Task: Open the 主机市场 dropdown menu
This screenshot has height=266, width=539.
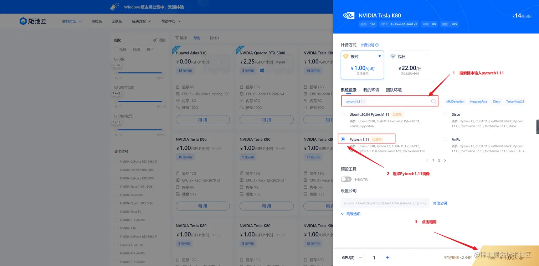Action: (x=72, y=21)
